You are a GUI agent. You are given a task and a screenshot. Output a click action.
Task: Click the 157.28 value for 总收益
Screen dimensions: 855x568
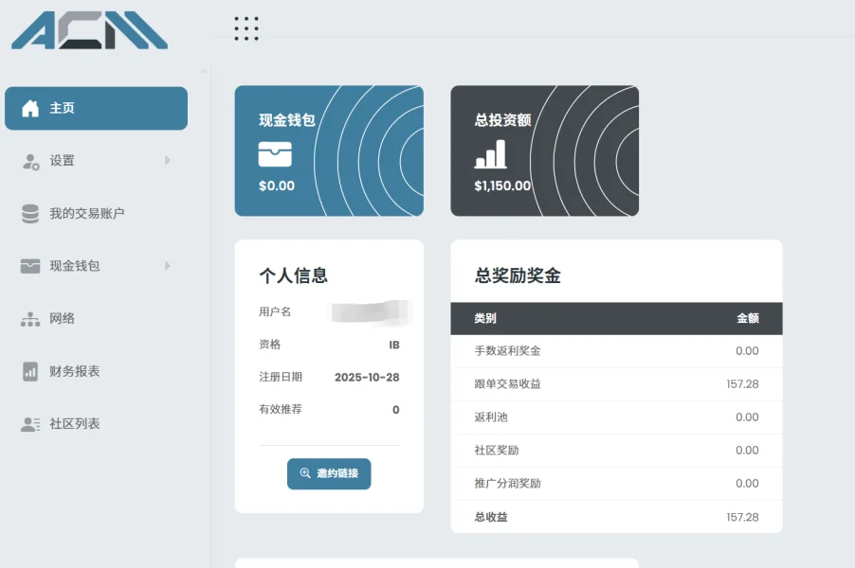[x=742, y=517]
